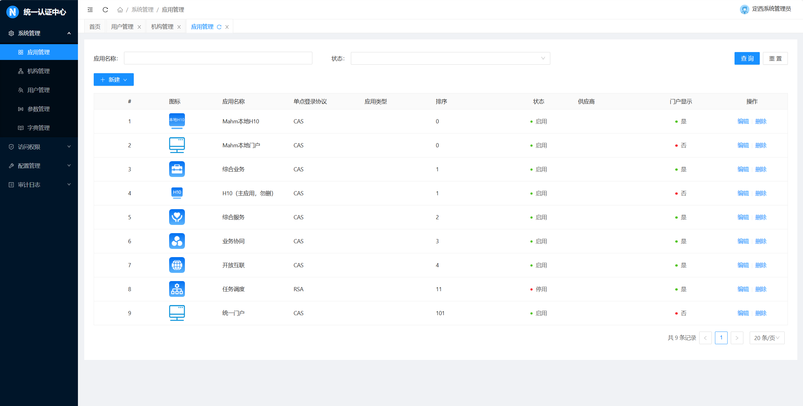The height and width of the screenshot is (406, 803).
Task: Click the user avatar icon at top right
Action: [x=744, y=9]
